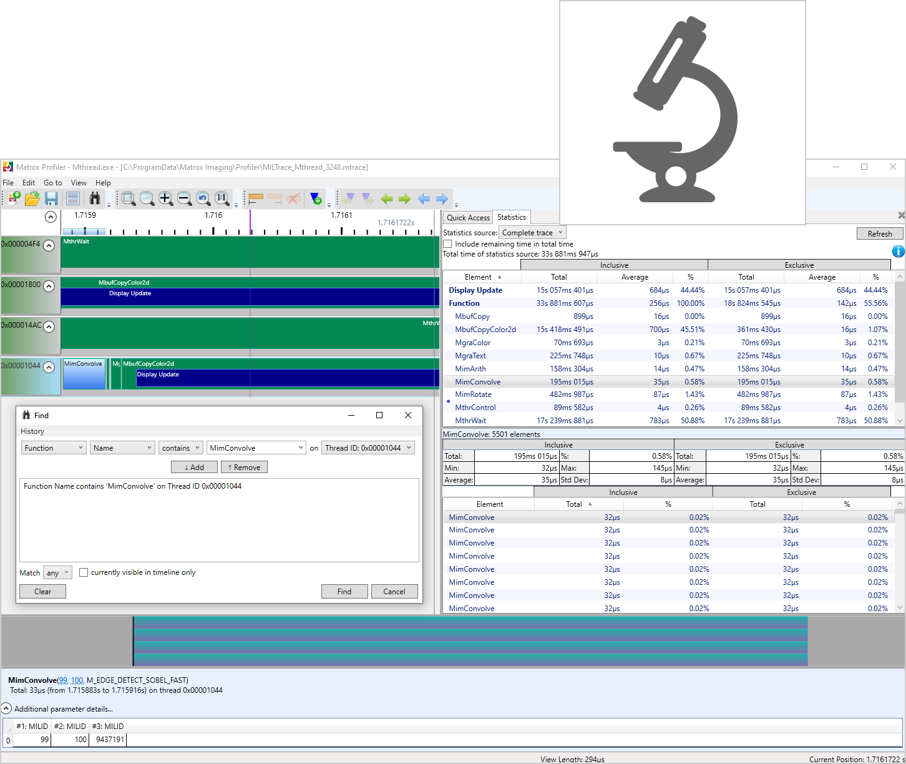The width and height of the screenshot is (906, 764).
Task: Open the Thread ID dropdown in Find
Action: click(x=368, y=448)
